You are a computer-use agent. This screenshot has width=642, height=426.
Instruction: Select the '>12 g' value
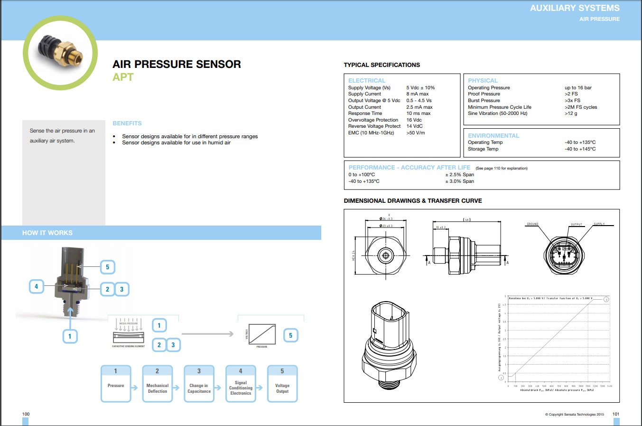(x=571, y=114)
